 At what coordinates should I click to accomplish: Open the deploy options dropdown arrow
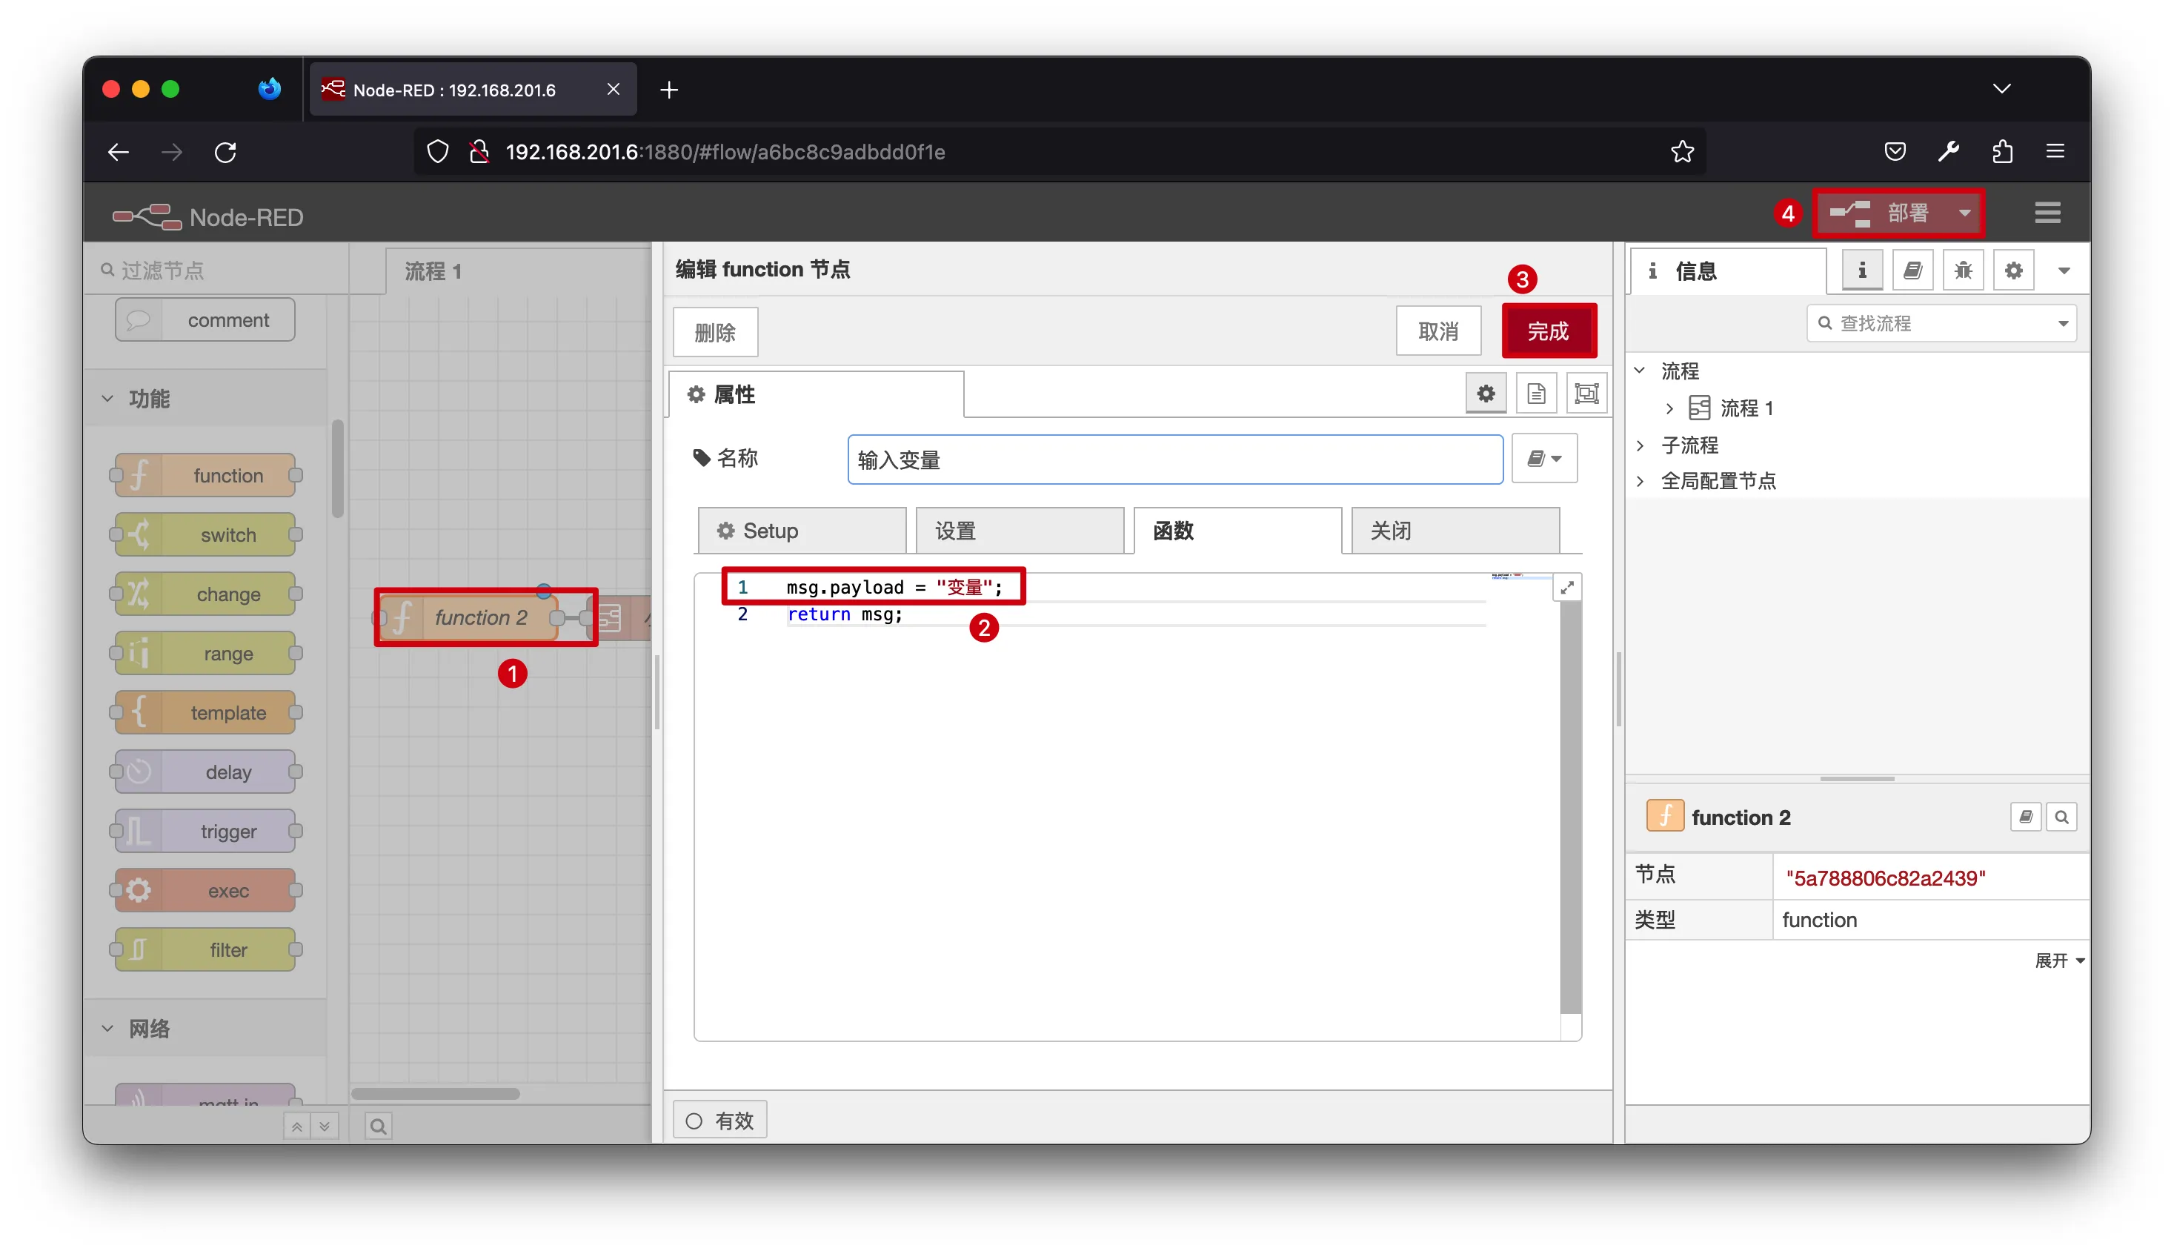click(1964, 213)
